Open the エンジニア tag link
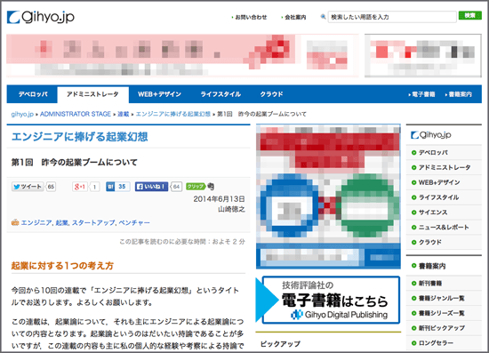 pyautogui.click(x=36, y=222)
